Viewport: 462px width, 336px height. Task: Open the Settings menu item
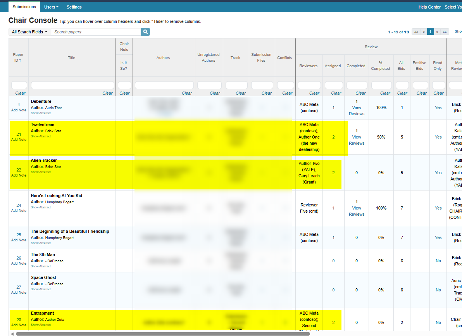(74, 7)
